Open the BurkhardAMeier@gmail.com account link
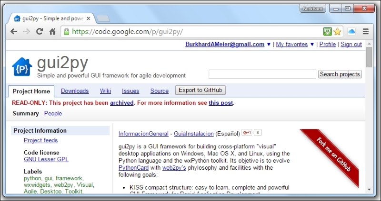 pos(225,44)
